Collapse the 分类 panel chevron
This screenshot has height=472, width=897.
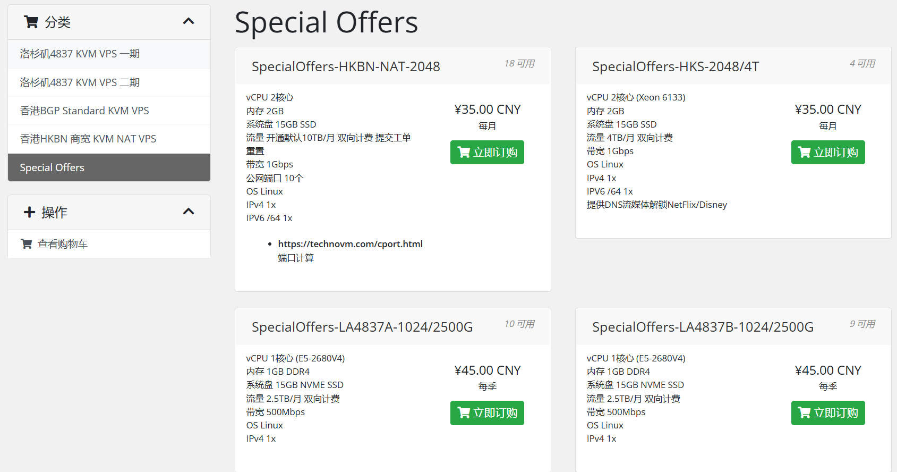(189, 22)
